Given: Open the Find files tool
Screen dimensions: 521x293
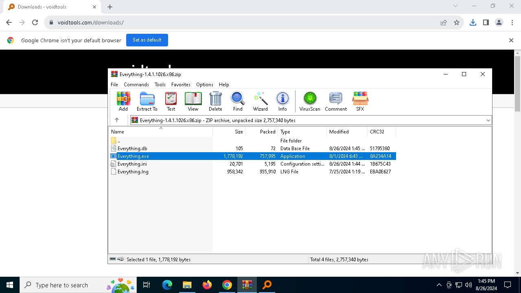Looking at the screenshot, I should (238, 101).
